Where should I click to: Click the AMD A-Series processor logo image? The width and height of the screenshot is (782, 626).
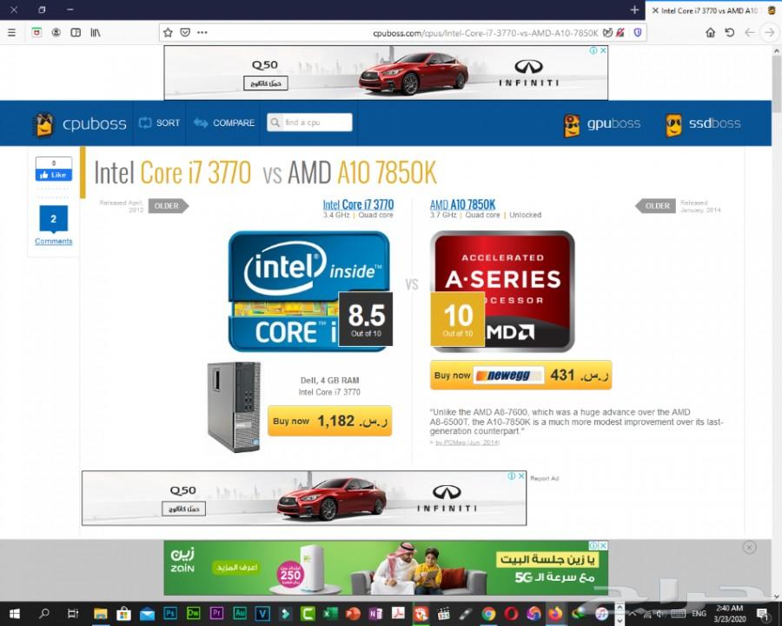503,291
